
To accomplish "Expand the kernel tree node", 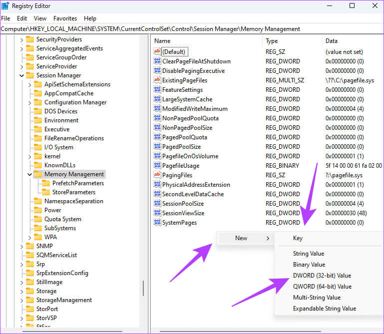I will click(x=29, y=156).
